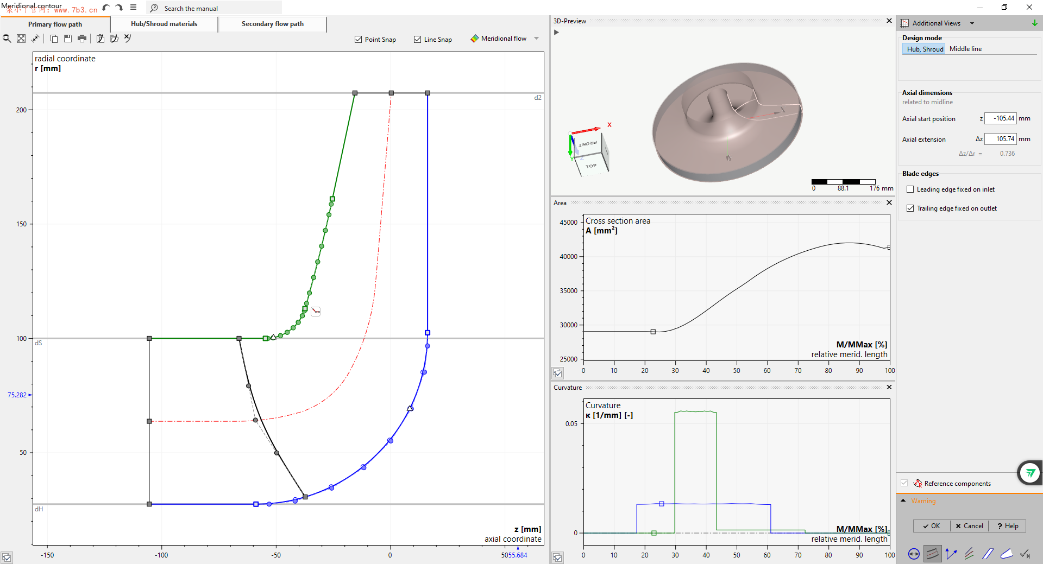Select the zoom magnifier tool
This screenshot has height=564, width=1043.
click(7, 39)
